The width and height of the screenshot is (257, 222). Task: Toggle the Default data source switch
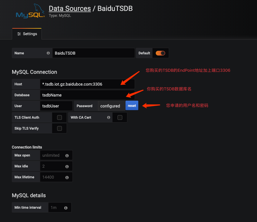tap(160, 53)
